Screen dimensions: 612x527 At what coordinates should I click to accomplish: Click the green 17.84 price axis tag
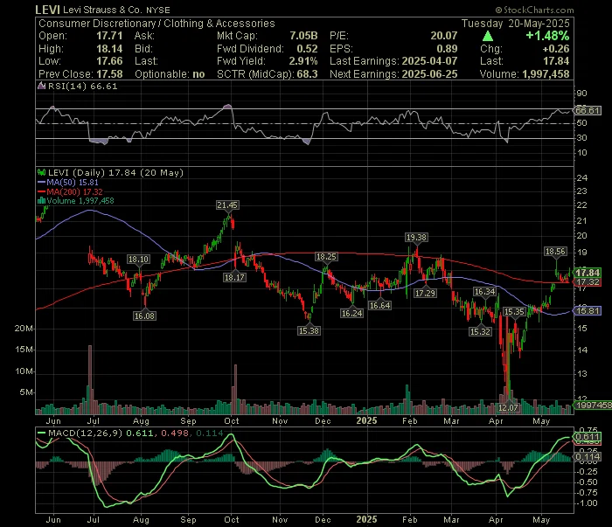click(588, 273)
